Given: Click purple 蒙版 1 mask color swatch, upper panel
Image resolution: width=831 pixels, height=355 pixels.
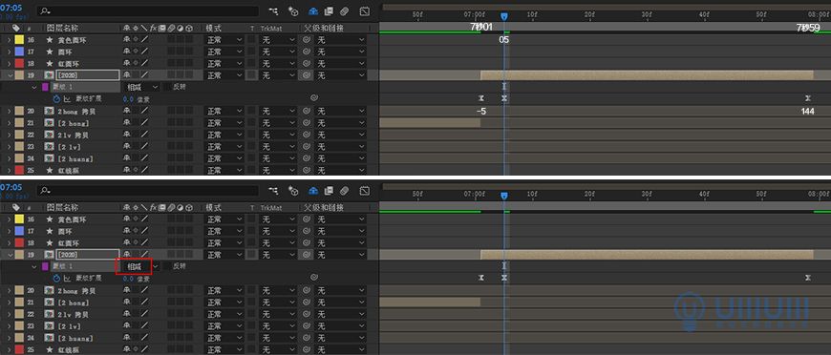Looking at the screenshot, I should (45, 87).
